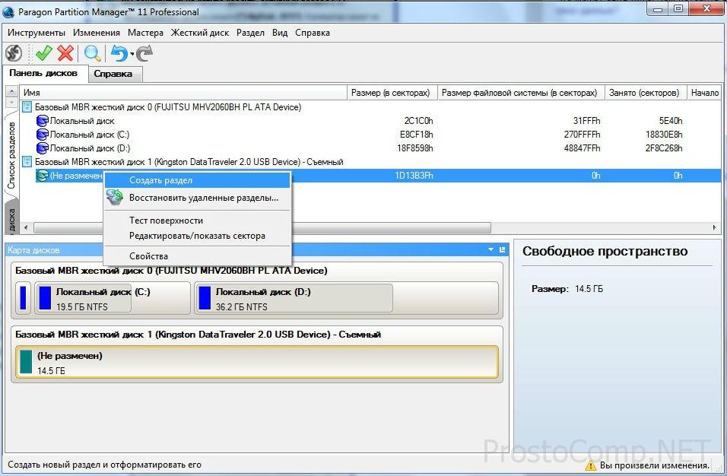Image resolution: width=727 pixels, height=476 pixels.
Task: Select Локальный диск (D:) 36.2 ГБ block in map
Action: coord(346,299)
